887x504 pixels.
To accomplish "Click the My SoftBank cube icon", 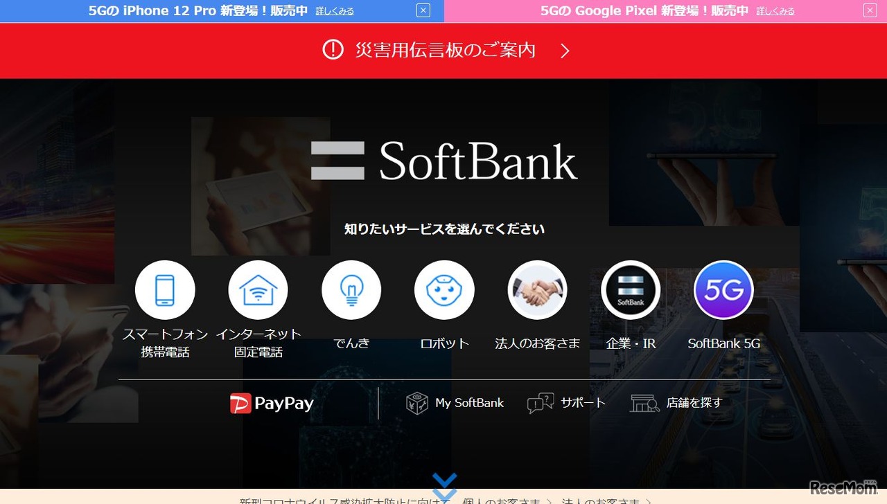I will (x=416, y=402).
